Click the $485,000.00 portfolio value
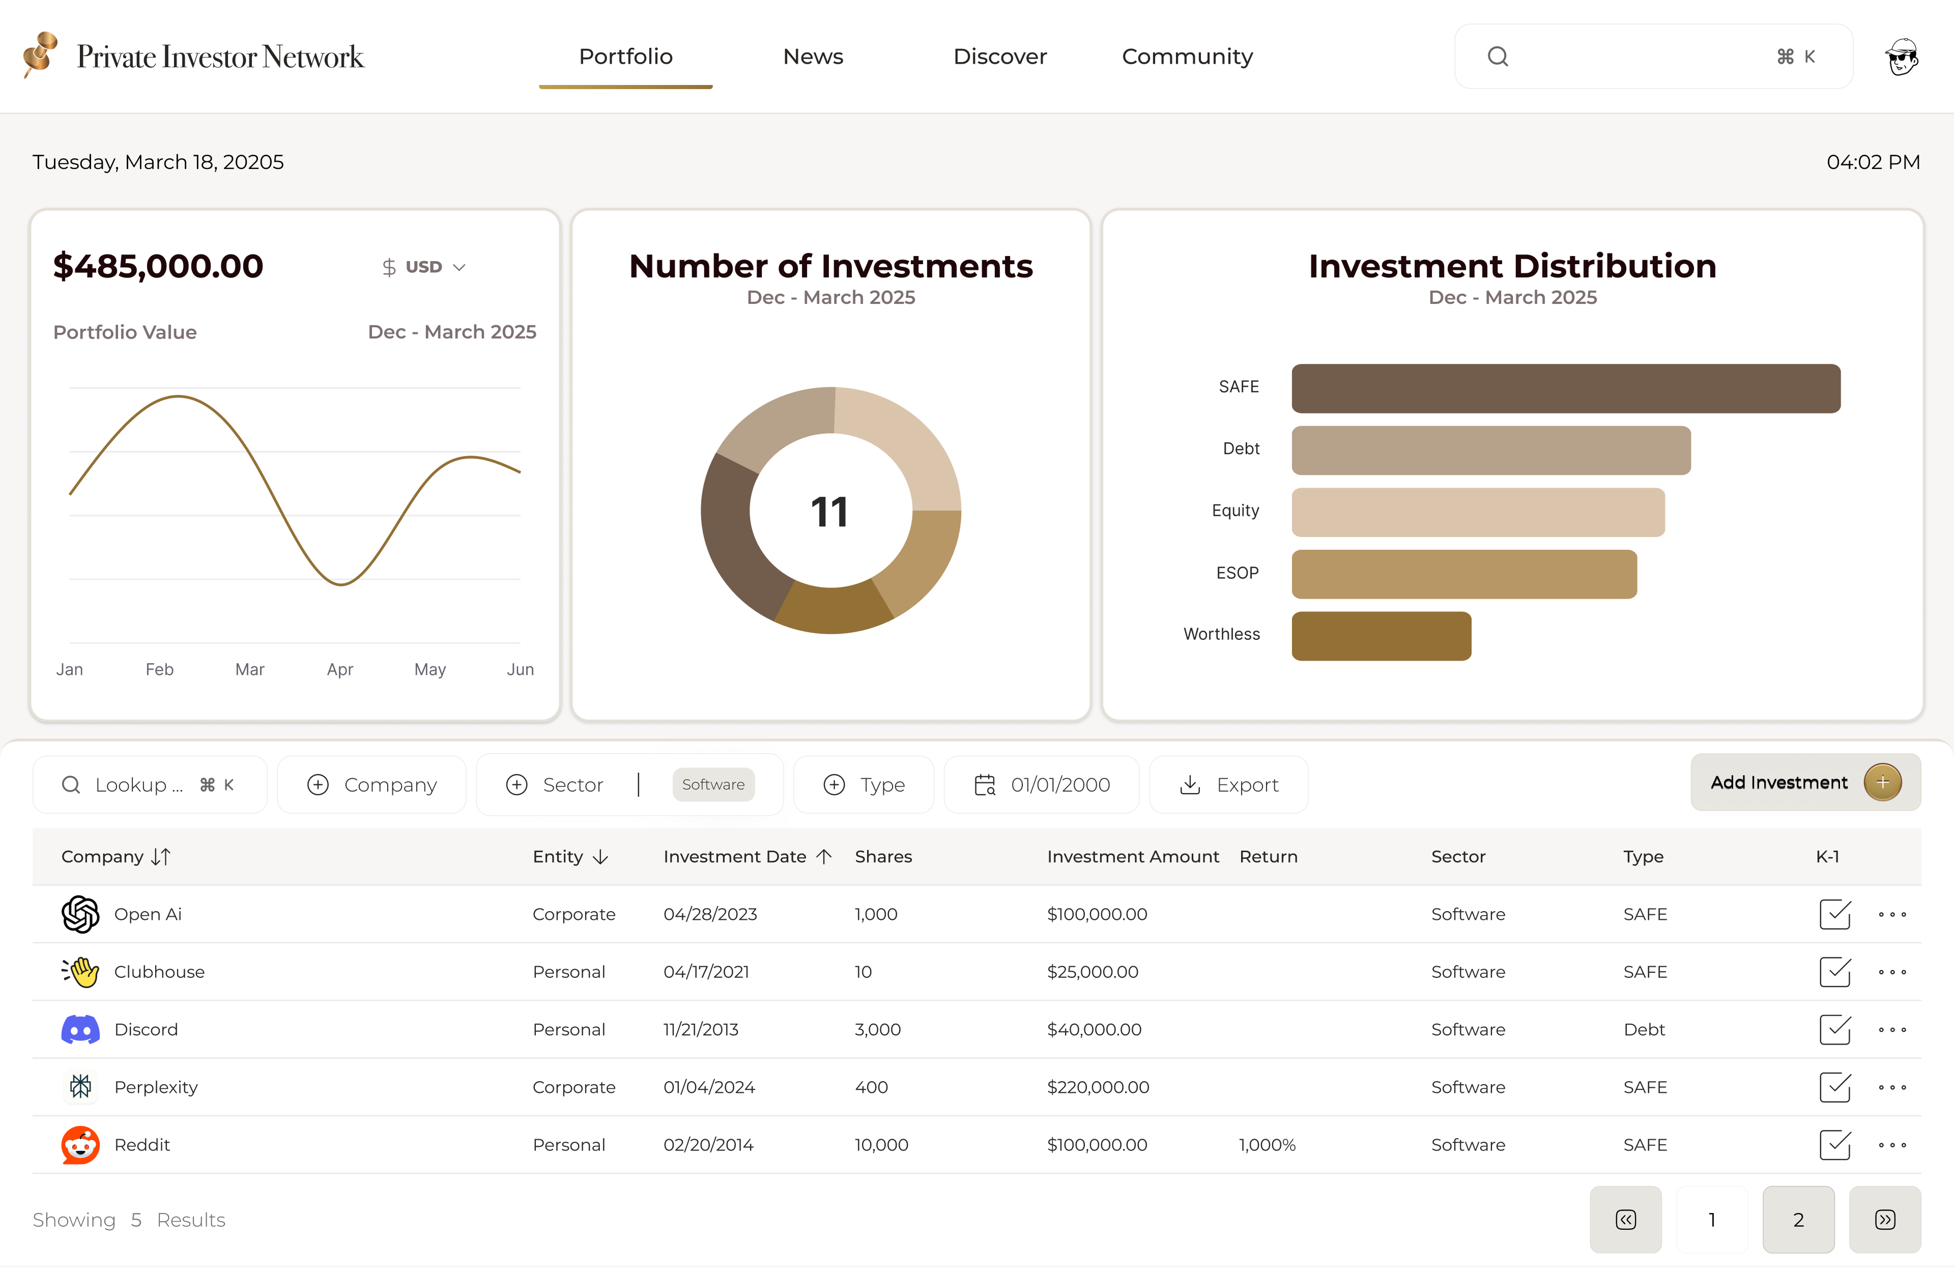Viewport: 1954px width, 1268px height. (x=158, y=266)
